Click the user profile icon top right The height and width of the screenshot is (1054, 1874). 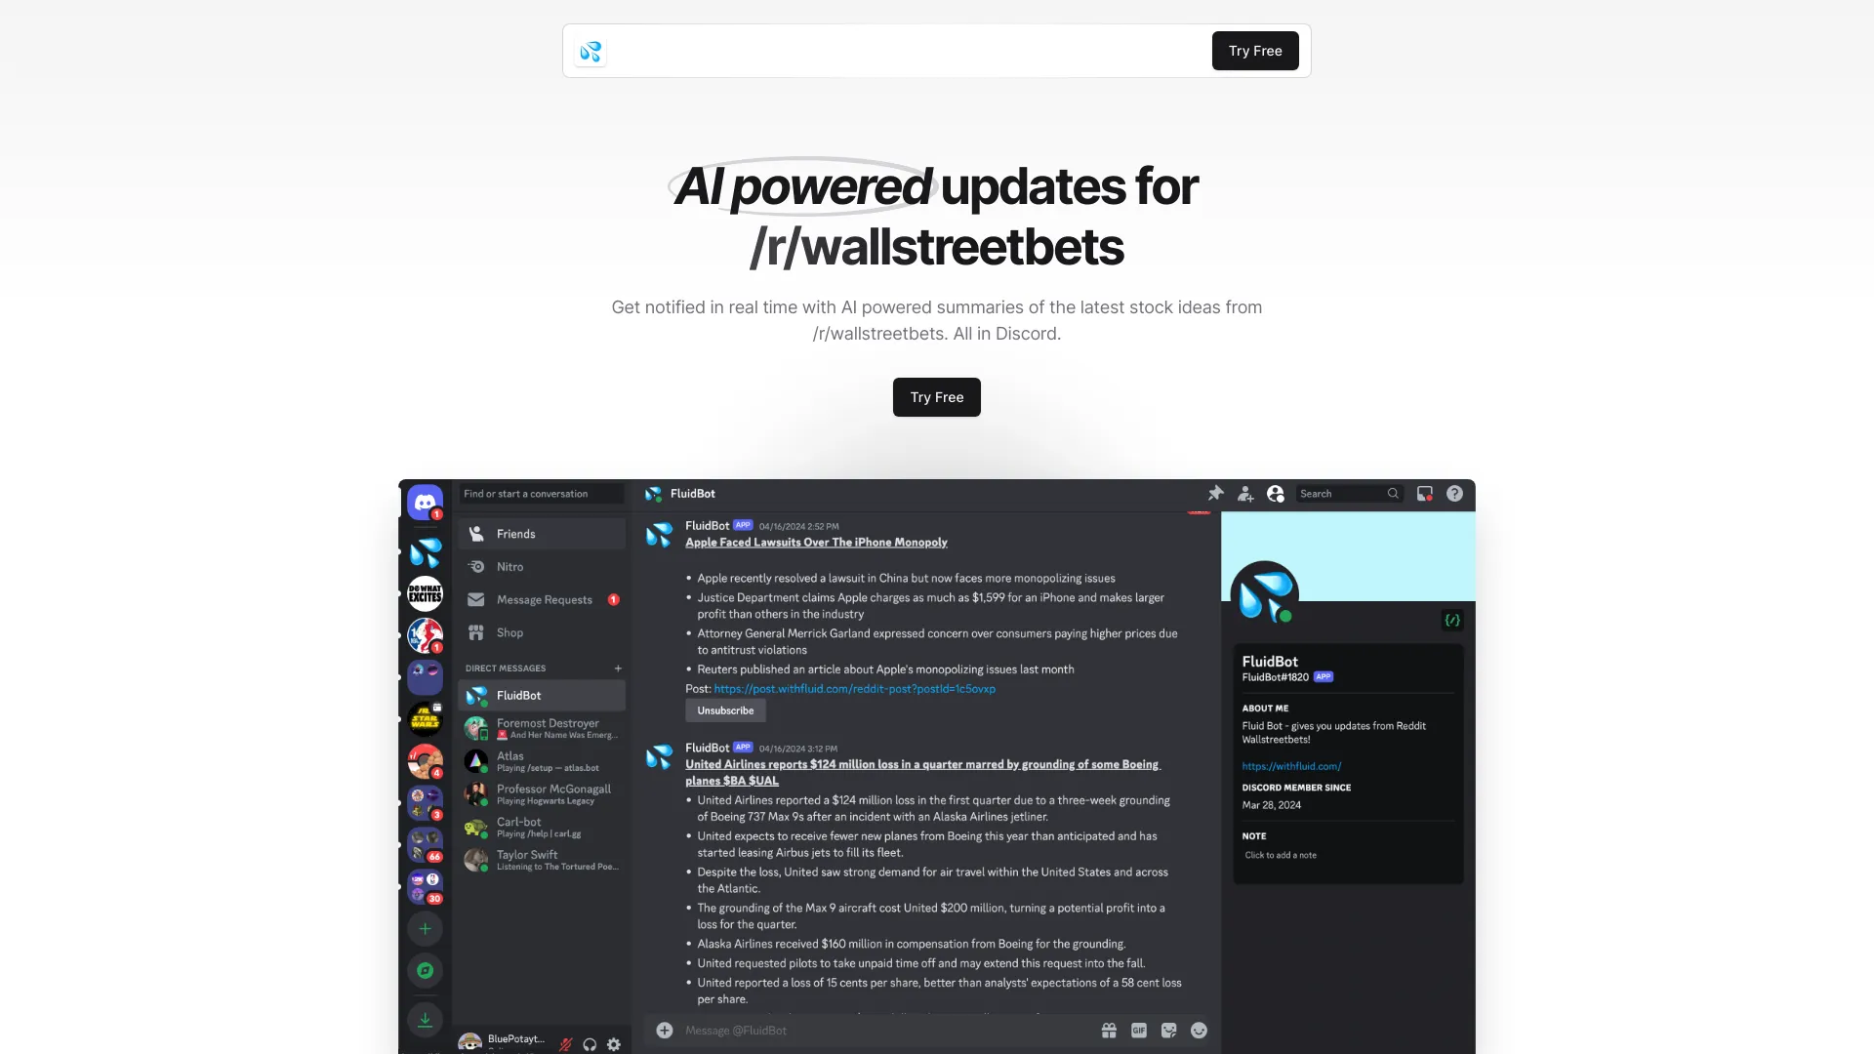1274,493
